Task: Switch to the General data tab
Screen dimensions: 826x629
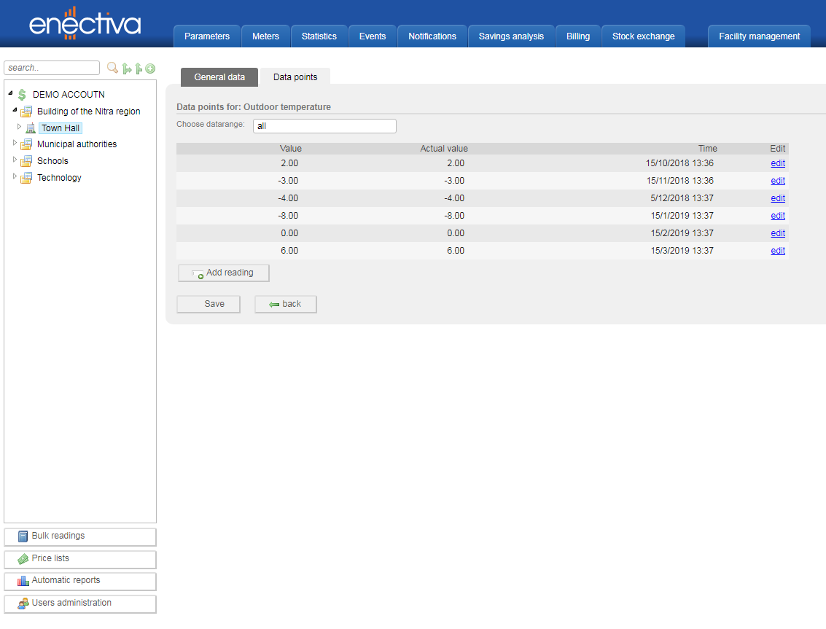Action: click(219, 77)
